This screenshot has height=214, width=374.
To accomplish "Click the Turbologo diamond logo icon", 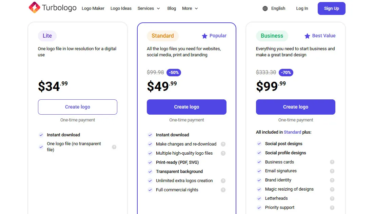I will (34, 7).
